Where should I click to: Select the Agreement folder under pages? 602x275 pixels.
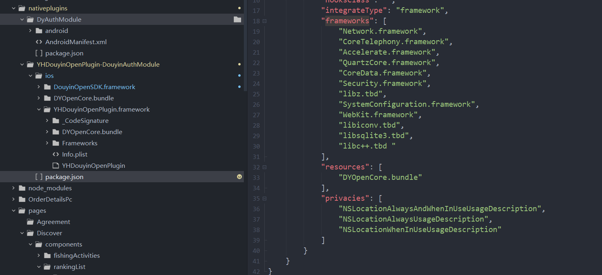(x=53, y=222)
